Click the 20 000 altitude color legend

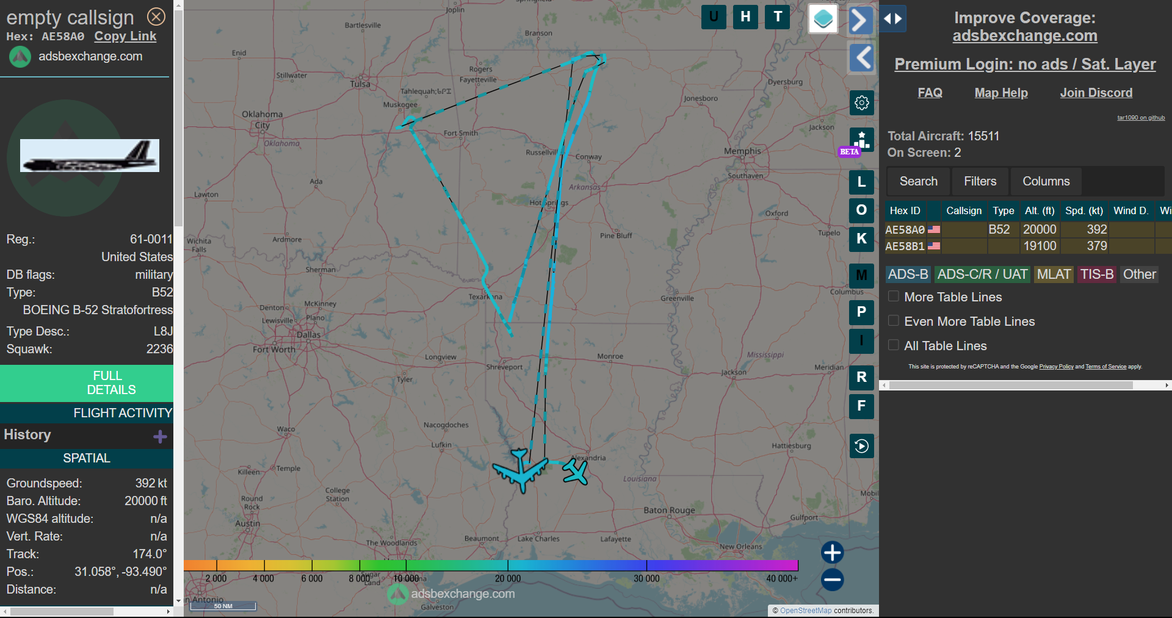click(508, 578)
